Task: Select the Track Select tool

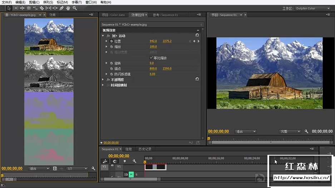Action: coord(16,8)
